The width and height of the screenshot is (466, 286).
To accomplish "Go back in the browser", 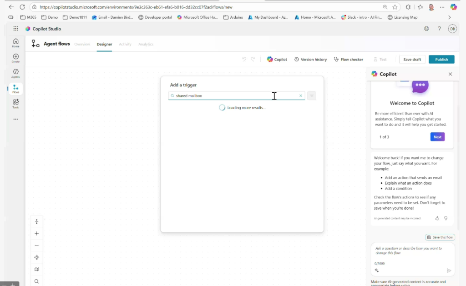I will pos(11,7).
